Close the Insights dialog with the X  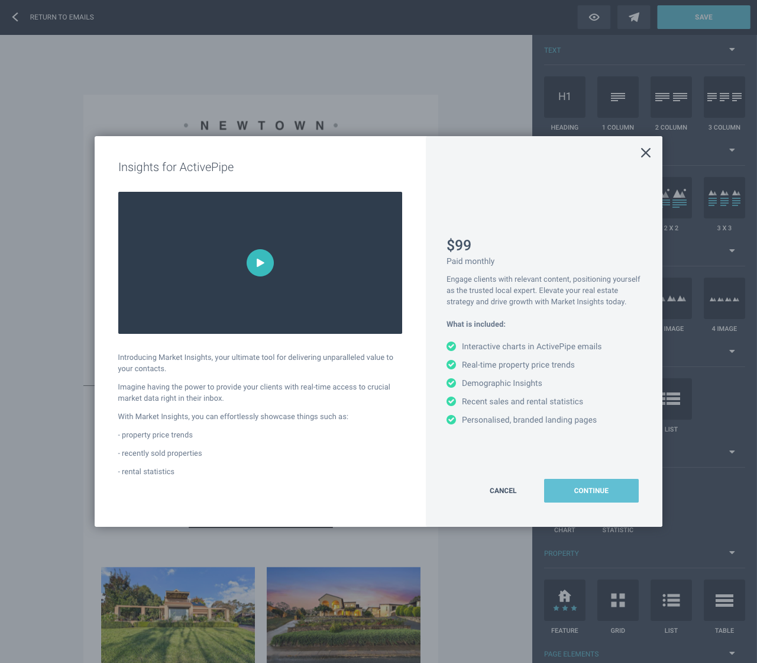coord(646,153)
